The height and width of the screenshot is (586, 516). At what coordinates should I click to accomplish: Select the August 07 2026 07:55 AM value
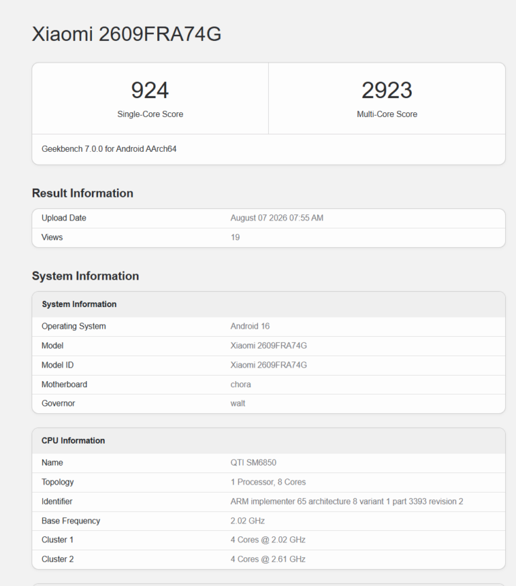click(x=277, y=218)
